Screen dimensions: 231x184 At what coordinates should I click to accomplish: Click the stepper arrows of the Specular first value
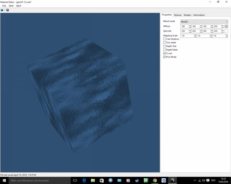[190, 31]
